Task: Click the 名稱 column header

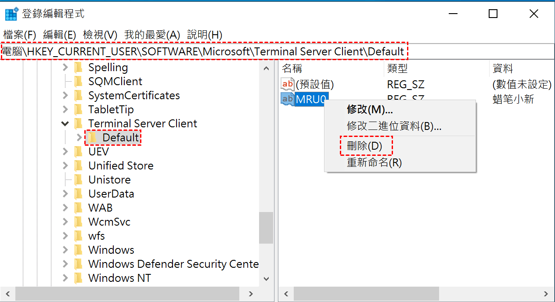Action: 292,68
